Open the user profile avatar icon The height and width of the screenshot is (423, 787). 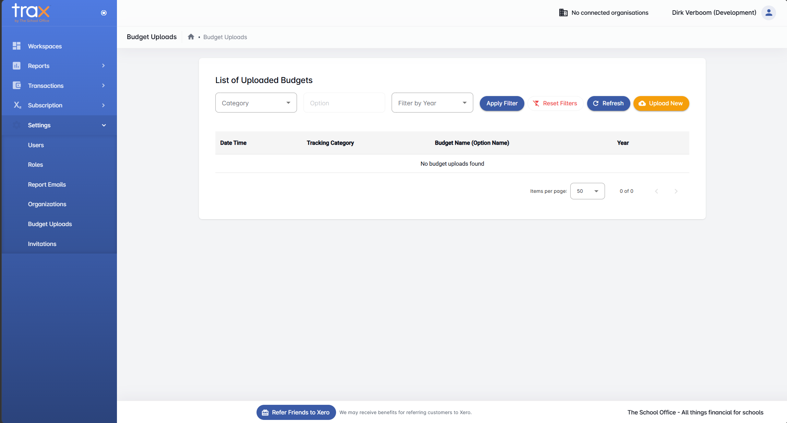click(x=768, y=13)
